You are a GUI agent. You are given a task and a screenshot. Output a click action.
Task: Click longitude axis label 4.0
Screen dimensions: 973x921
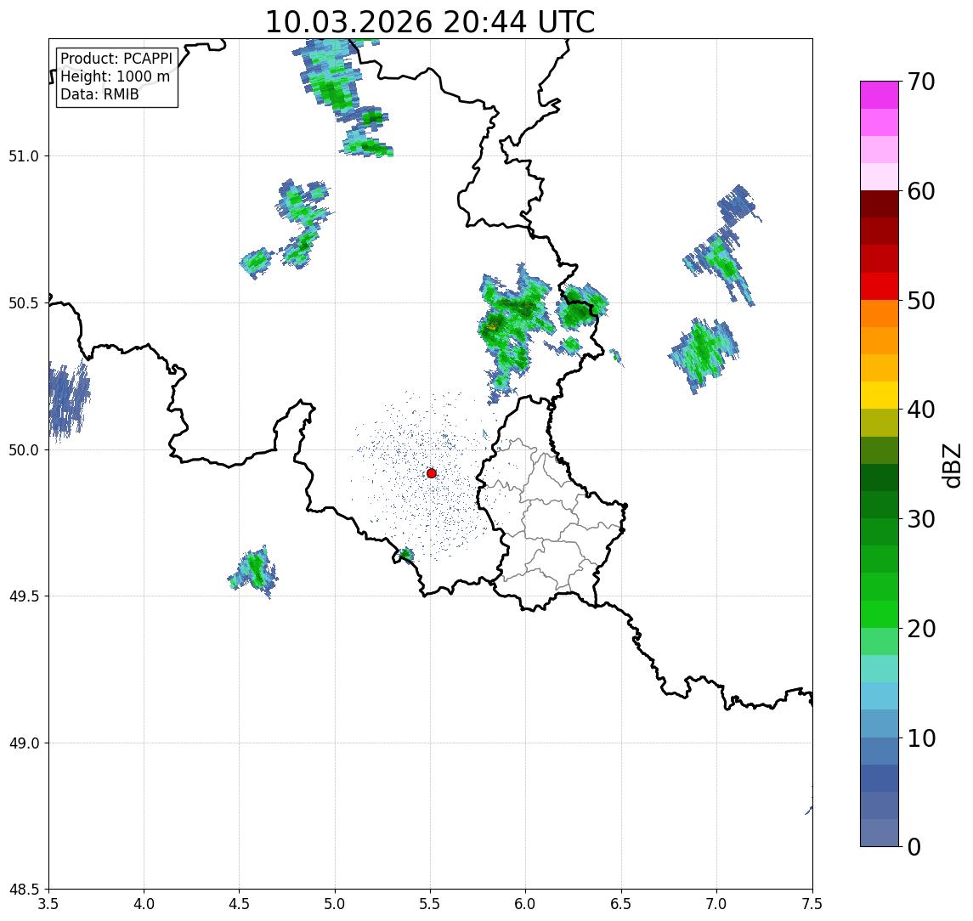(144, 904)
